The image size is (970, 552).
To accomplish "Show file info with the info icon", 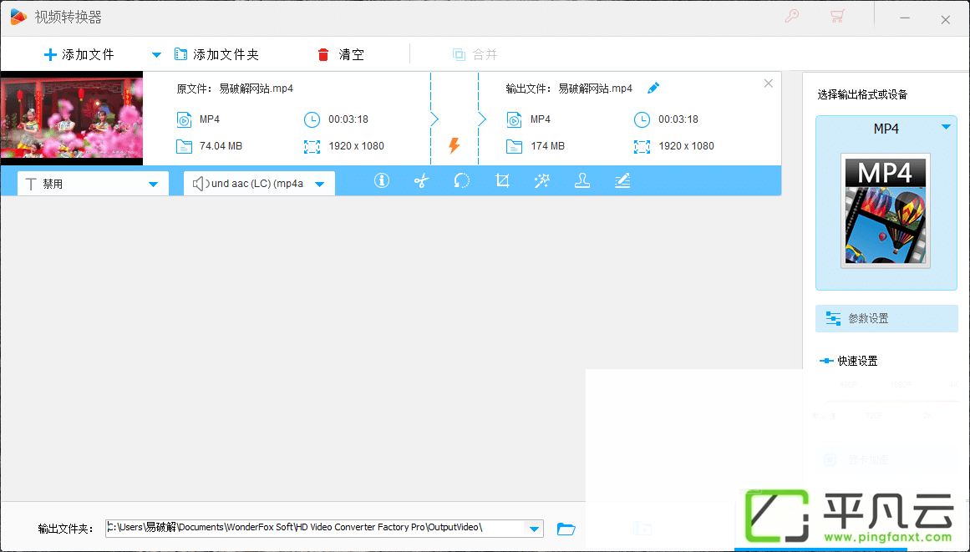I will tap(382, 180).
